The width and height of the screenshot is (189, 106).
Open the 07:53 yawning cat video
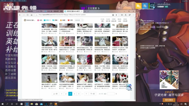click(85, 78)
